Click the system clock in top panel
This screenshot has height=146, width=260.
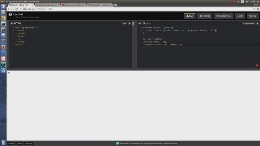[253, 2]
